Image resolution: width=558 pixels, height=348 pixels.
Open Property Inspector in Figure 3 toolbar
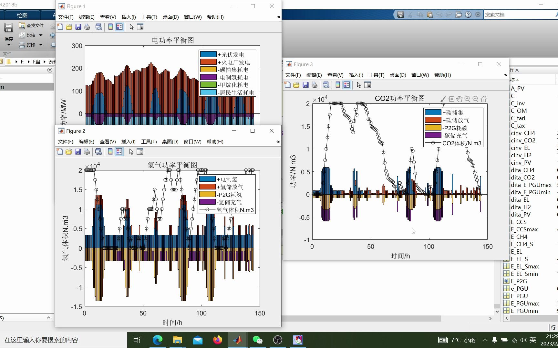(x=367, y=85)
